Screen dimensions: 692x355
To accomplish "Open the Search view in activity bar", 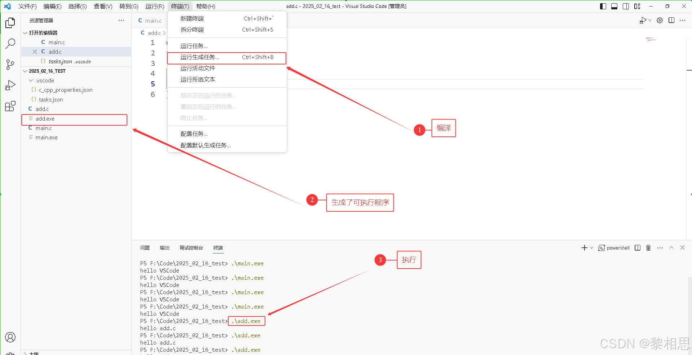I will pos(10,44).
